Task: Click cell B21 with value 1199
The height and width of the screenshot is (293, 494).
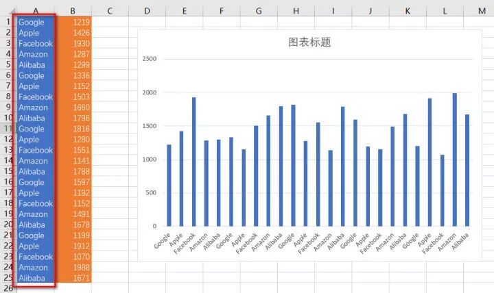Action: [73, 235]
